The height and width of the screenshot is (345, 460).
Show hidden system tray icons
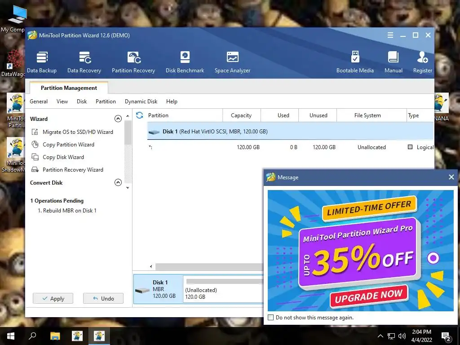[x=380, y=336]
